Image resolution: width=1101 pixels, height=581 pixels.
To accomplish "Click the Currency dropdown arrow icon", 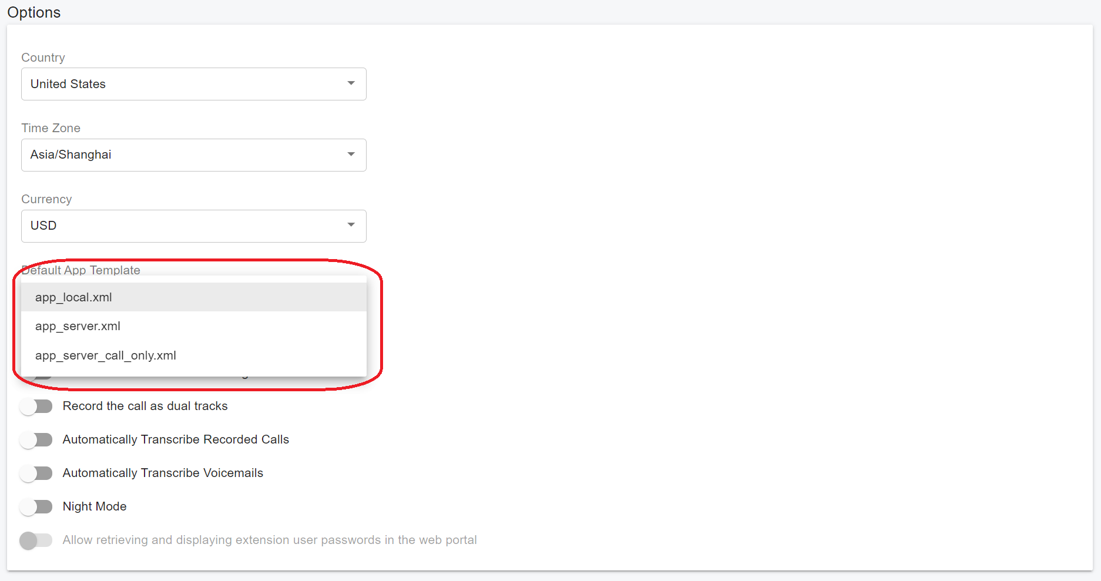I will [x=351, y=225].
